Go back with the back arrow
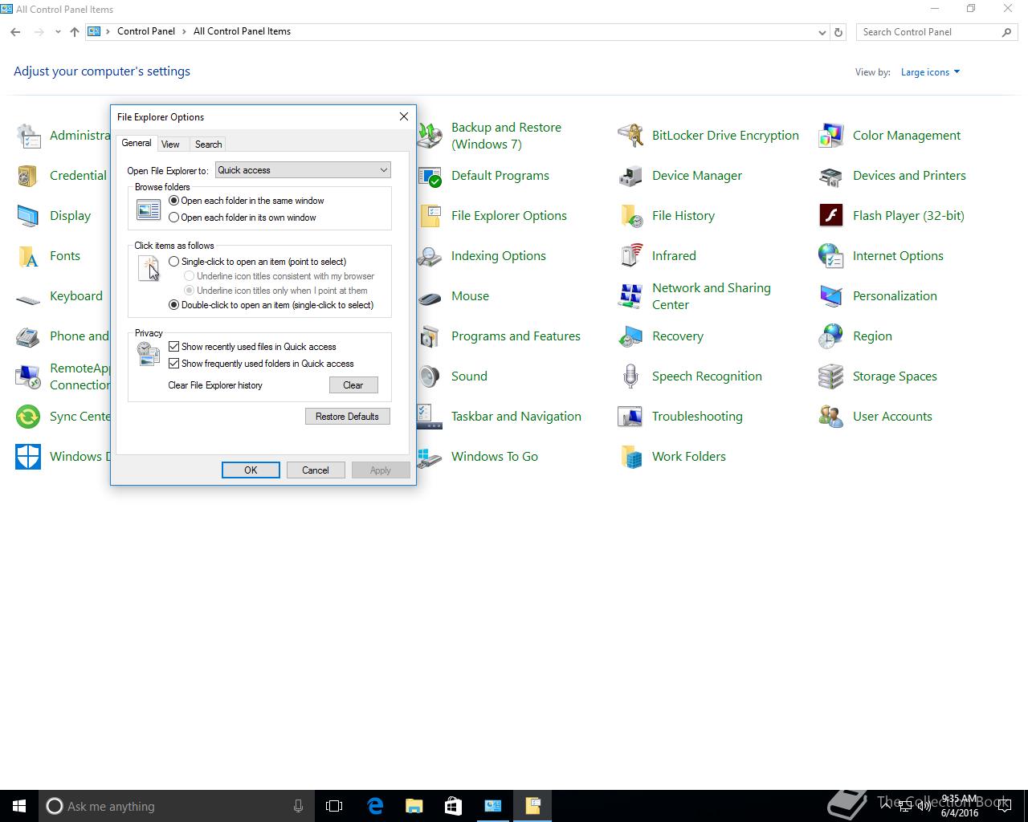 coord(15,32)
